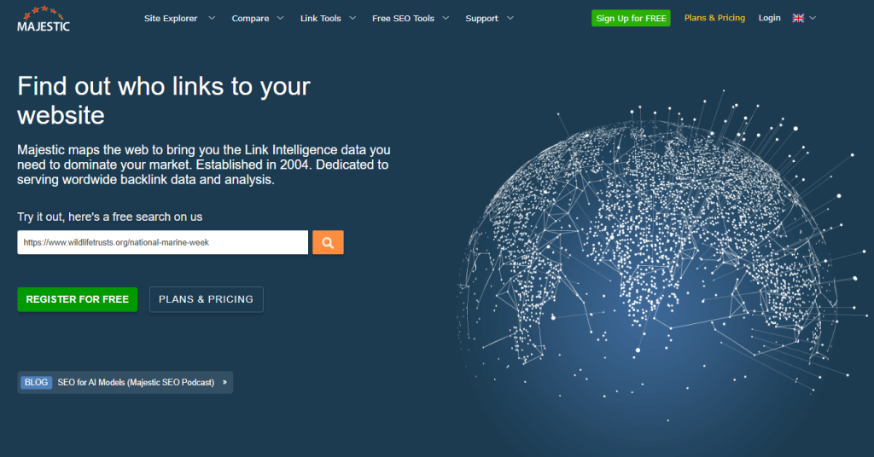
Task: Click Sign Up for FREE button
Action: click(x=631, y=19)
